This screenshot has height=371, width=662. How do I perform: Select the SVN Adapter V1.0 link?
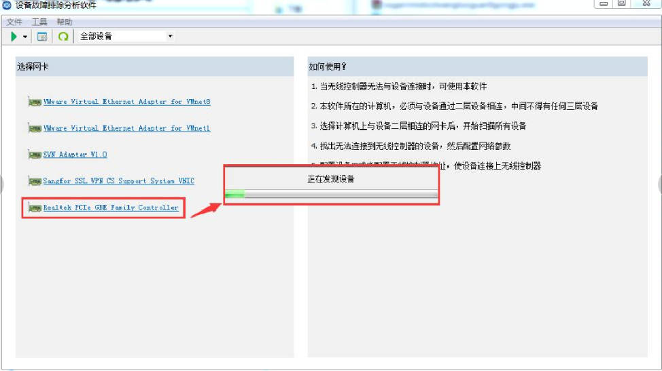point(75,155)
